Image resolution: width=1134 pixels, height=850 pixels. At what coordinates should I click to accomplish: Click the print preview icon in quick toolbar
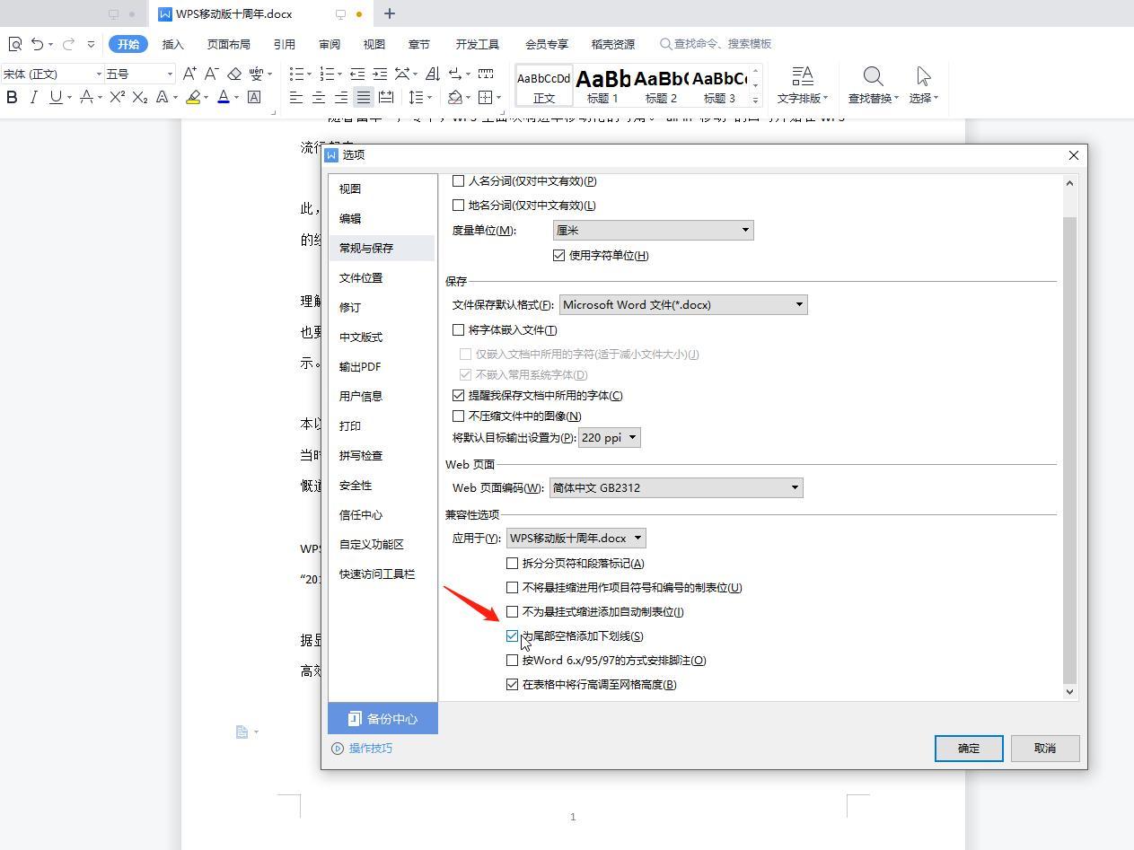(x=15, y=44)
